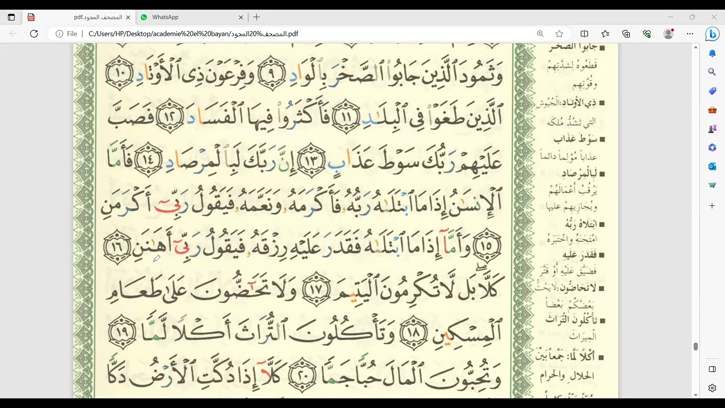
Task: Open sidebar settings gear
Action: pos(713,388)
